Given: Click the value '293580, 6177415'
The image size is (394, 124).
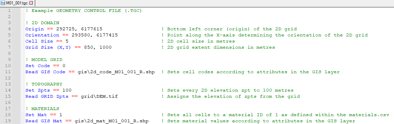Looking at the screenshot, I should click(x=95, y=35).
